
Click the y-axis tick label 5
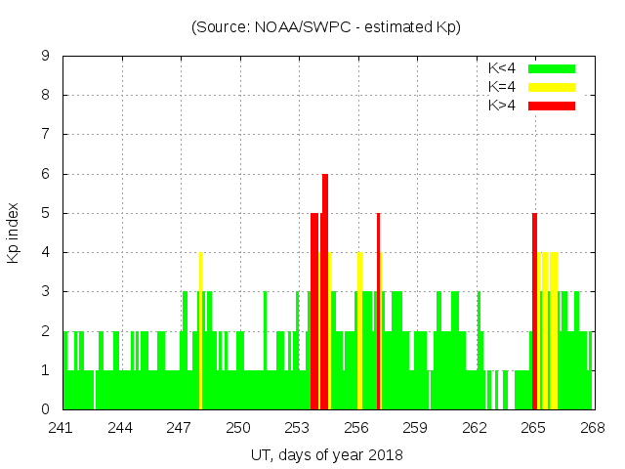(46, 213)
